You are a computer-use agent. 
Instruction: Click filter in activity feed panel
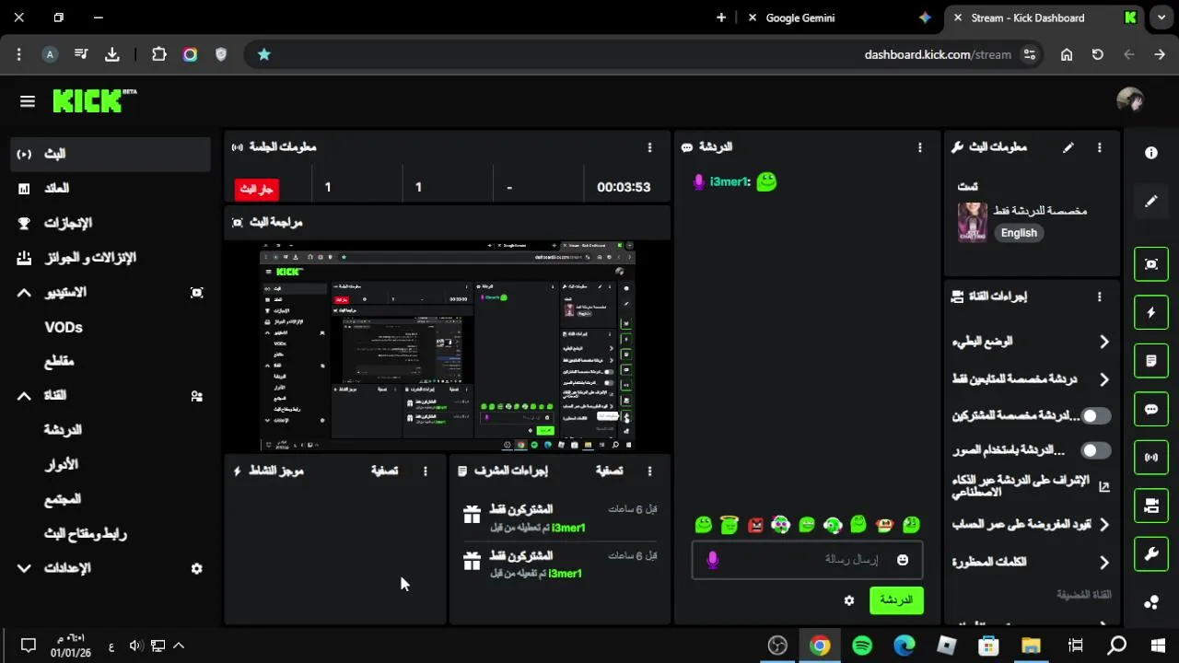coord(384,471)
